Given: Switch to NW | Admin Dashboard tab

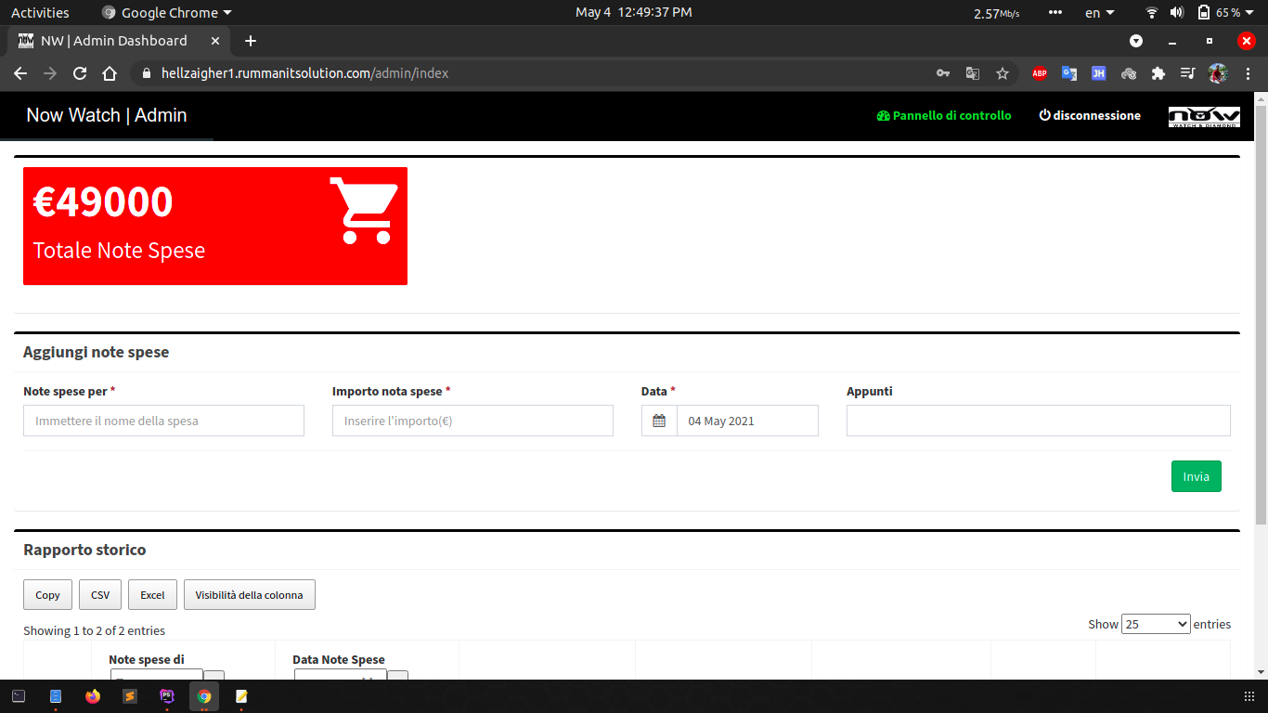Looking at the screenshot, I should [x=113, y=41].
